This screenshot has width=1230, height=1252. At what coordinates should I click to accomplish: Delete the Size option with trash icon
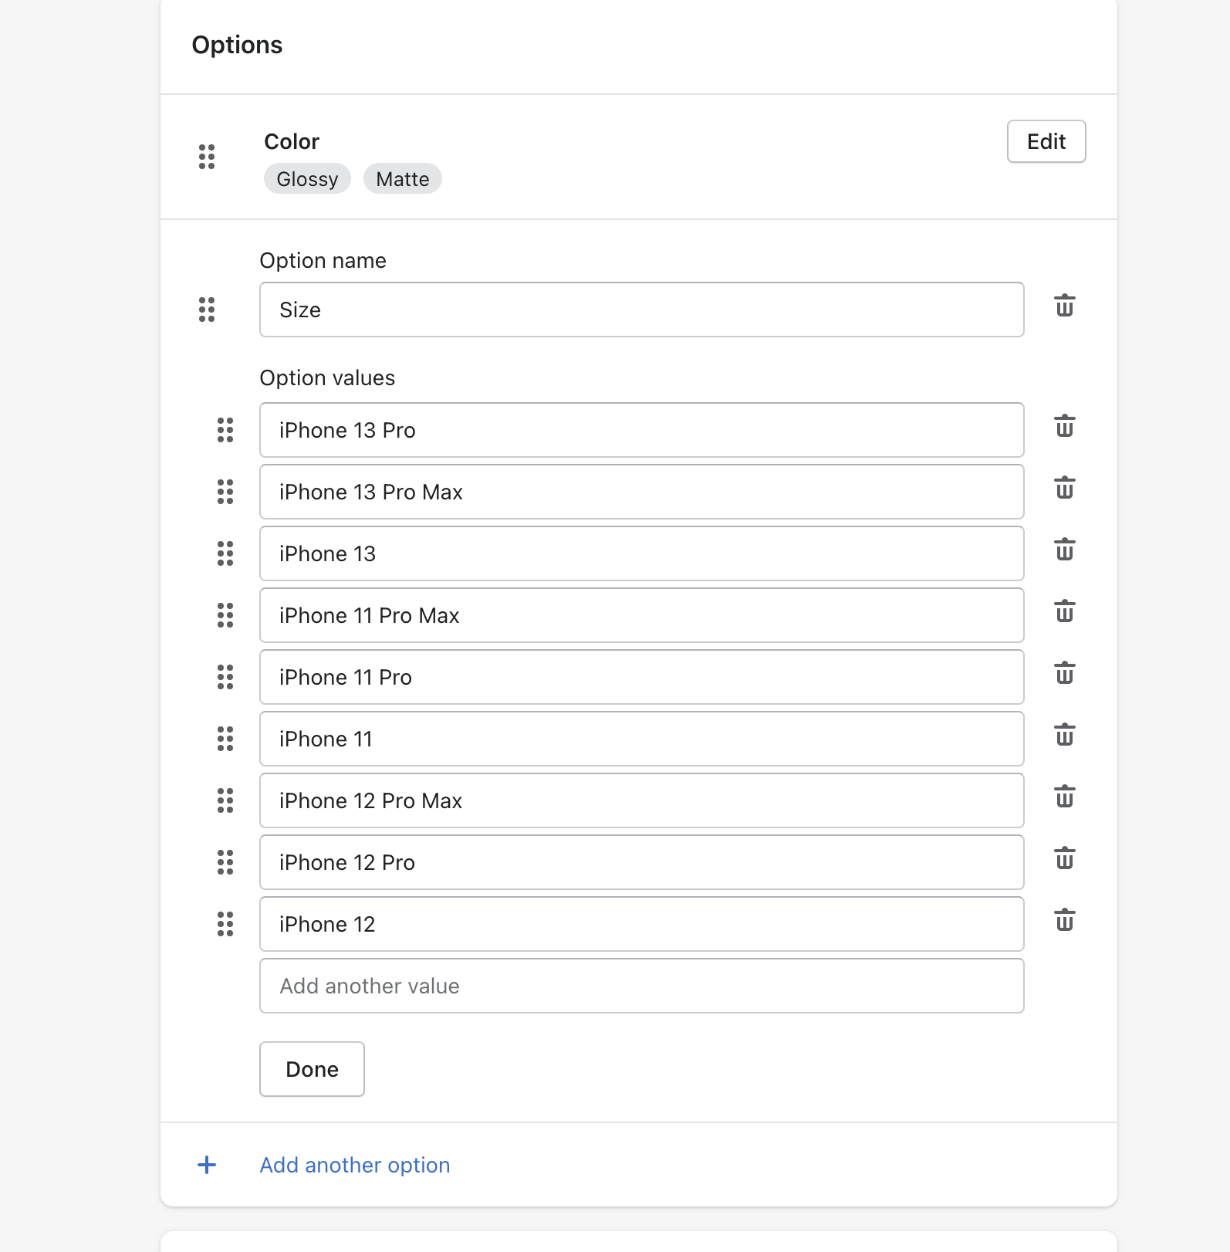pyautogui.click(x=1064, y=306)
